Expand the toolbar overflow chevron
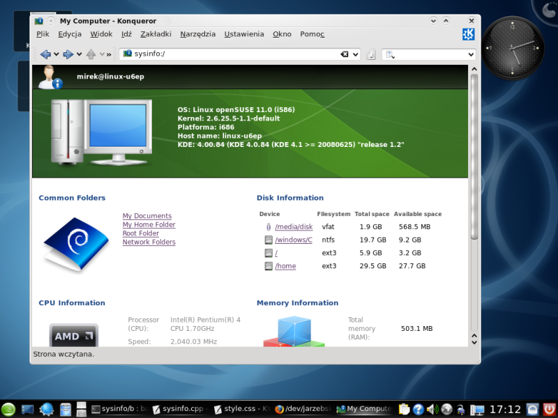Screen dimensions: 558x418 click(109, 54)
